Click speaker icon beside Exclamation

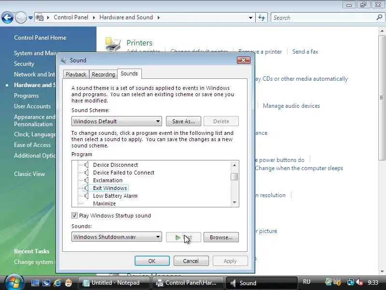pyautogui.click(x=86, y=180)
